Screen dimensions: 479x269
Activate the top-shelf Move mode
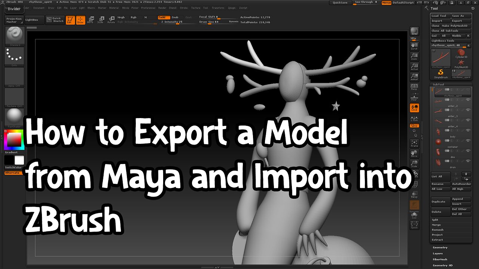point(90,20)
